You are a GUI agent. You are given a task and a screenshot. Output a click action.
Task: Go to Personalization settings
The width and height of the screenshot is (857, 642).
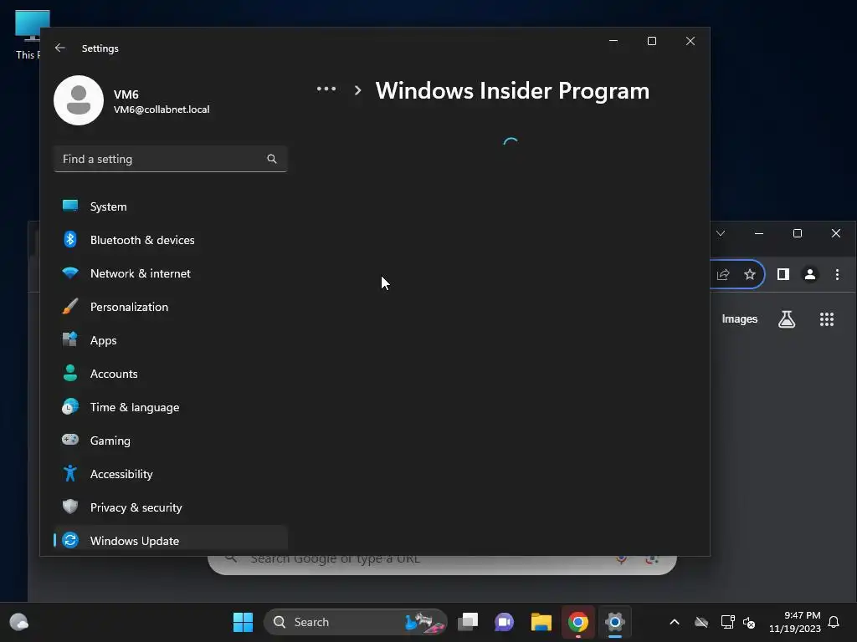point(171,307)
